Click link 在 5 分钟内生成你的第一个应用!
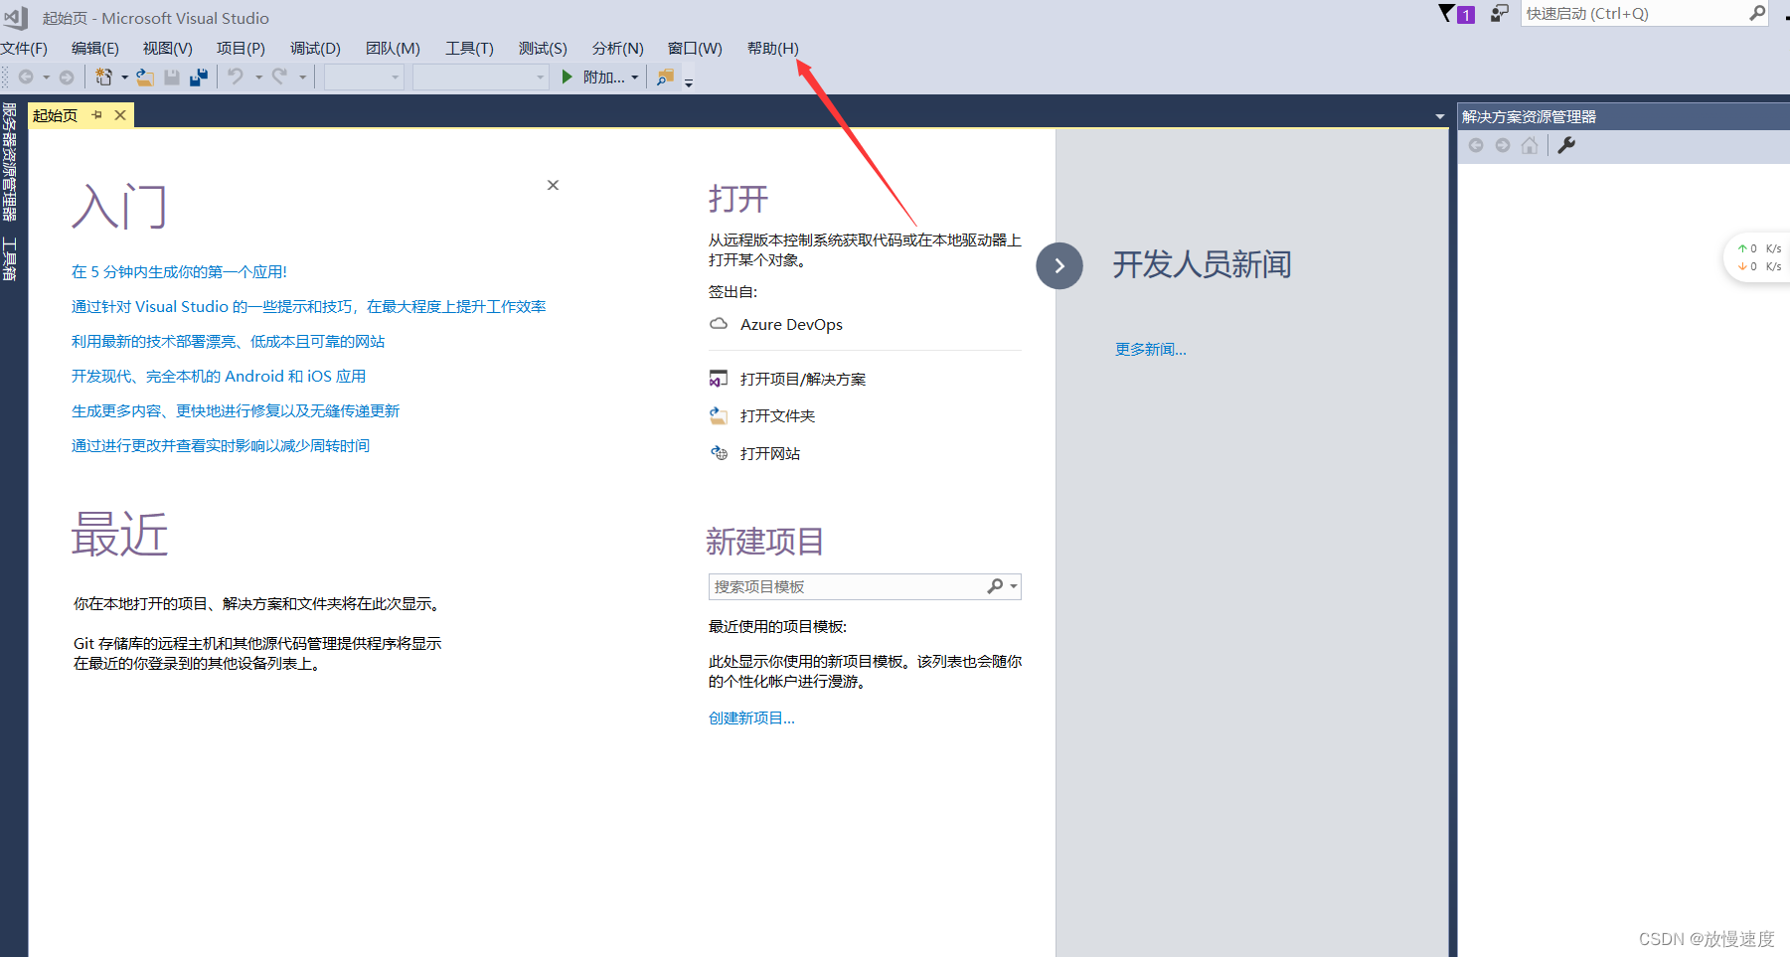The width and height of the screenshot is (1790, 957). [179, 271]
